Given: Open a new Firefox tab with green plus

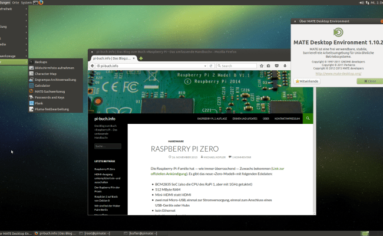Looking at the screenshot, I should click(x=141, y=58).
